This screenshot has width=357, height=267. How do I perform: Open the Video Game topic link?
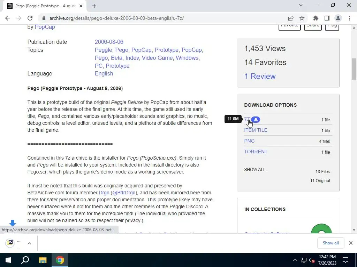157,58
